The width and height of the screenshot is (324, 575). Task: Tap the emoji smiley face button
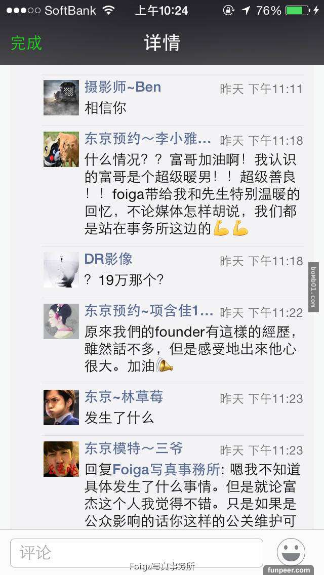pyautogui.click(x=291, y=552)
